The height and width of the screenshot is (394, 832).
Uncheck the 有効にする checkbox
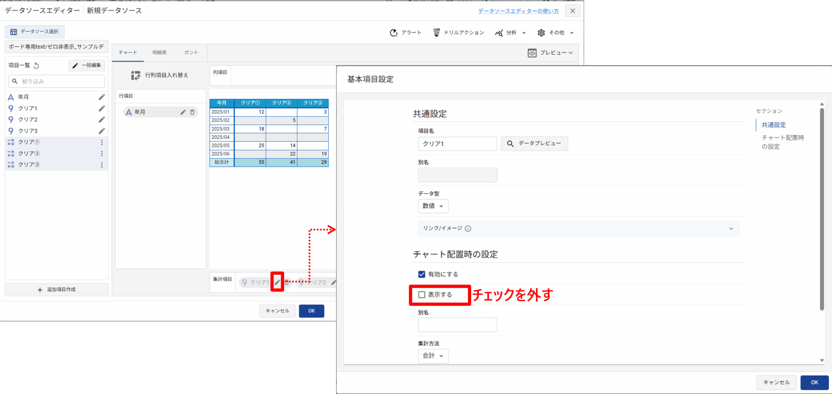click(421, 274)
